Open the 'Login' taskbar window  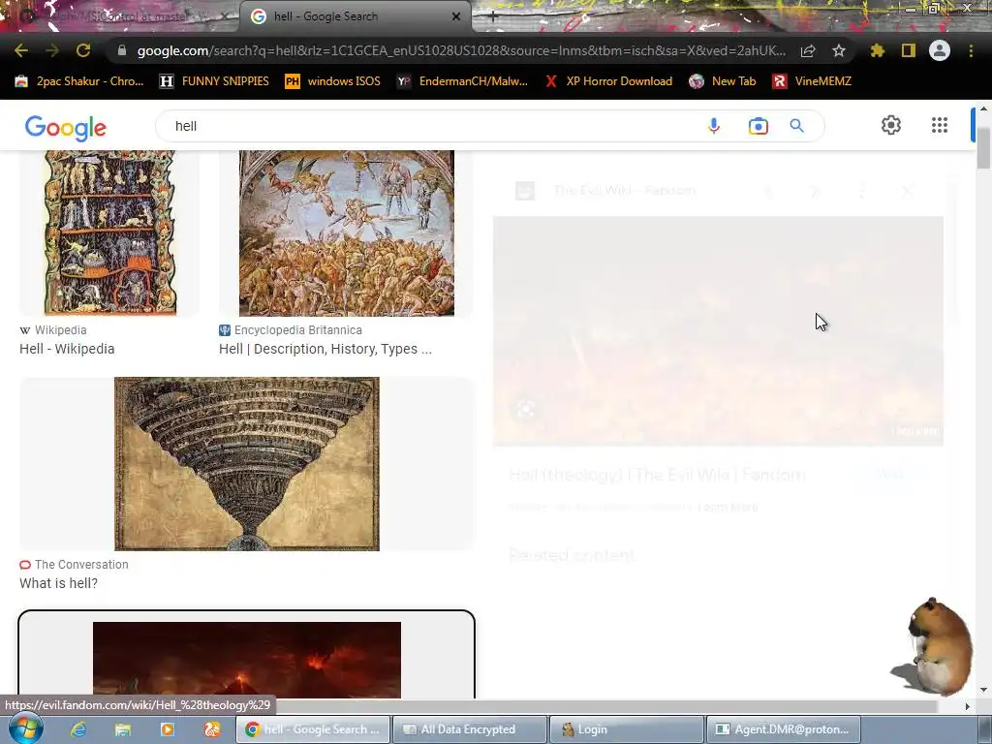tap(626, 729)
